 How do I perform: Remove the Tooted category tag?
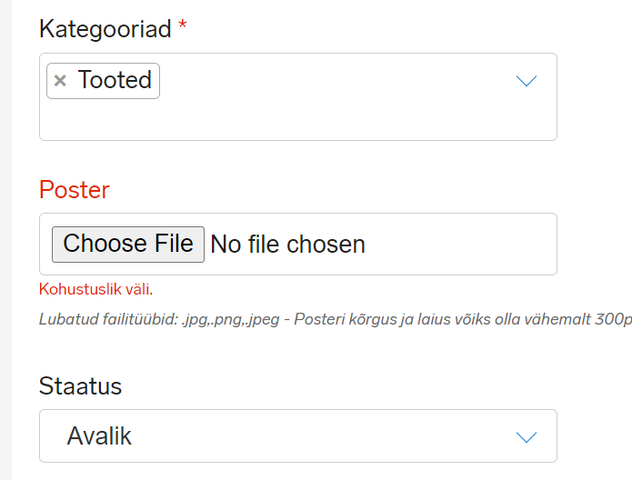coord(60,81)
